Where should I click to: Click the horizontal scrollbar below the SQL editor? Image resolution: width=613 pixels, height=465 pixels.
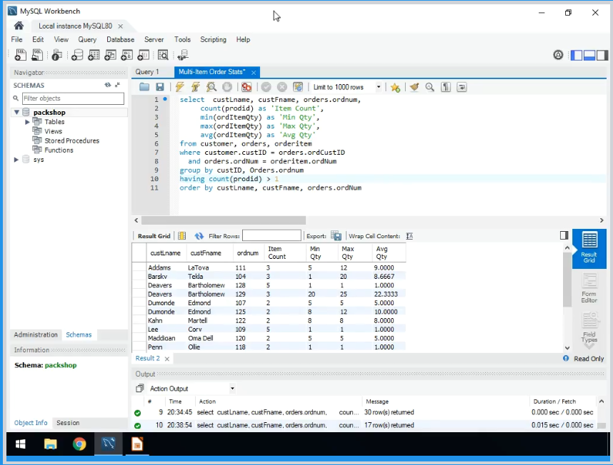pyautogui.click(x=223, y=220)
